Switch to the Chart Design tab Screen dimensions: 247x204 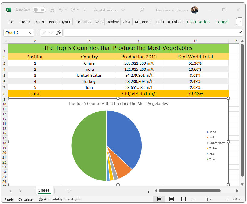coord(198,22)
